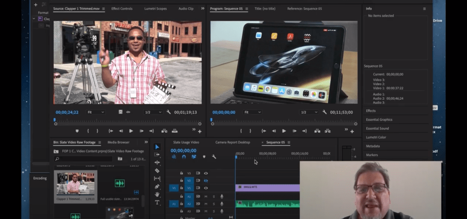Viewport: 467px width, 219px height.
Task: Click the timeline playhead timecode 00;00;00;00
Action: pos(183,150)
